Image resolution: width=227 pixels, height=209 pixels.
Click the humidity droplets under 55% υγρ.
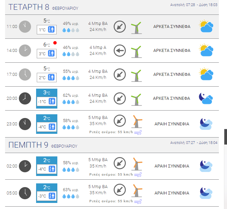[71, 78]
